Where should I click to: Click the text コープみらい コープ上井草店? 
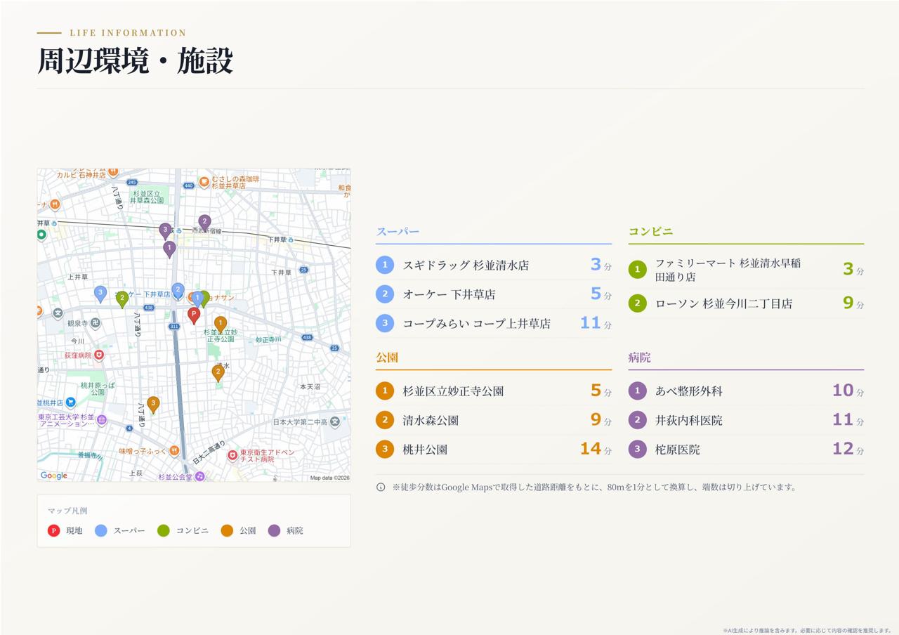coord(476,324)
